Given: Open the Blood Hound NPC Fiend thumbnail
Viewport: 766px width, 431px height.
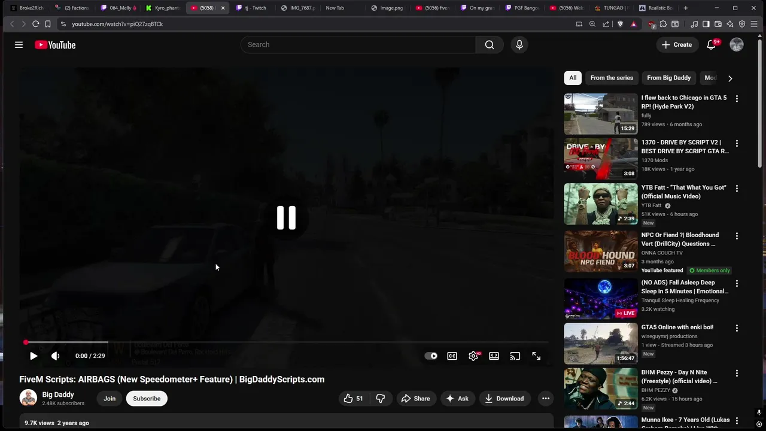Looking at the screenshot, I should tap(601, 251).
